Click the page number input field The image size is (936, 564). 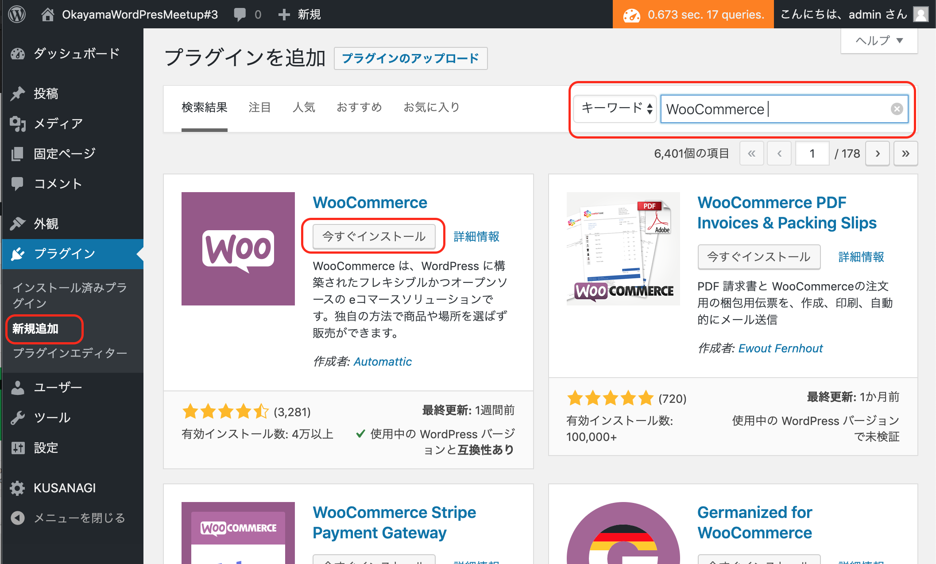pyautogui.click(x=812, y=154)
